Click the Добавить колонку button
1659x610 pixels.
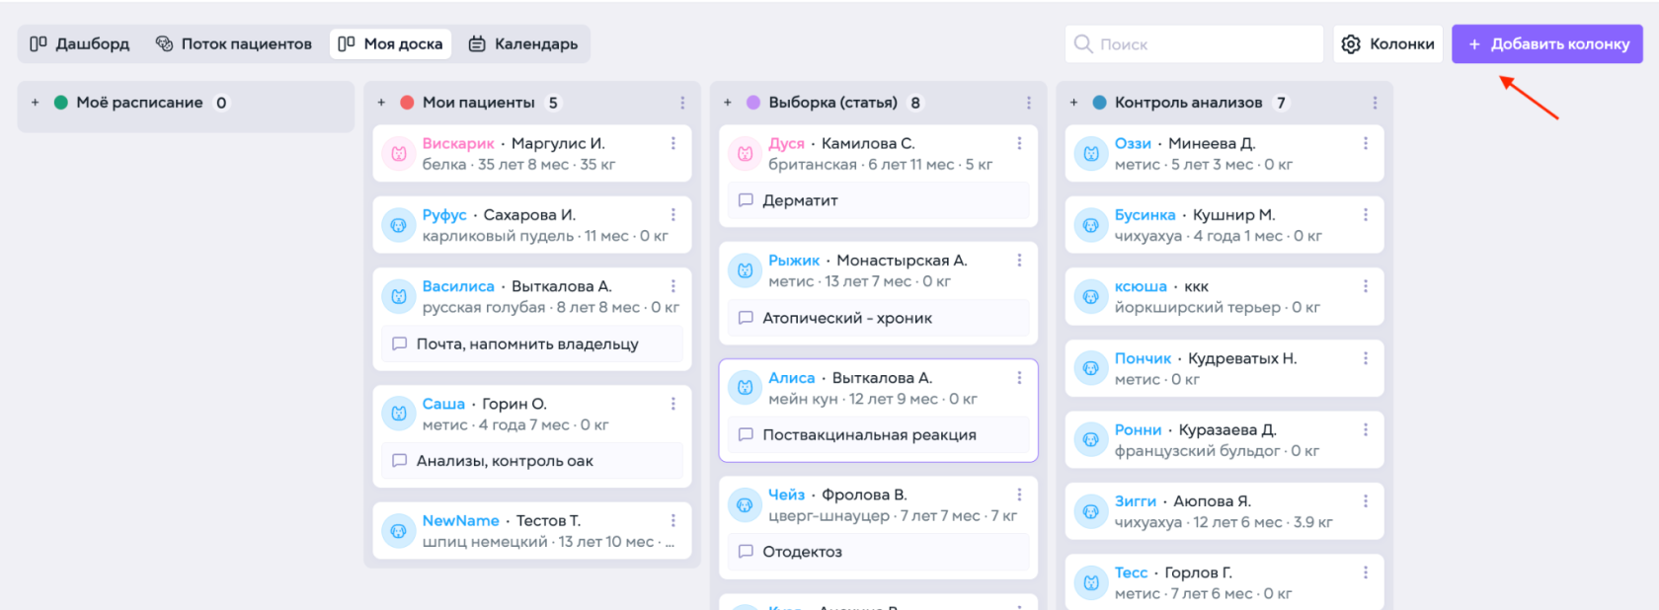pyautogui.click(x=1547, y=44)
